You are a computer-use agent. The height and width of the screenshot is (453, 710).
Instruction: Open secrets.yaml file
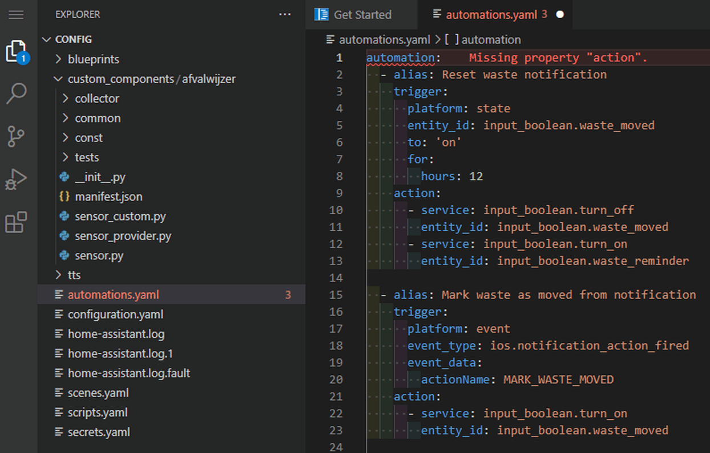point(171,432)
